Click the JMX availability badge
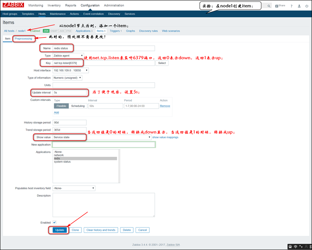312x250 pixels. (62, 31)
